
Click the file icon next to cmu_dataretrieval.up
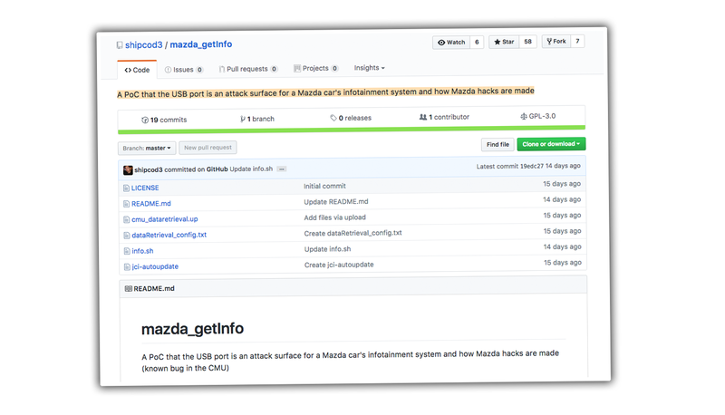pyautogui.click(x=127, y=219)
